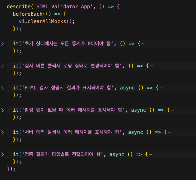Expand the folded '검사 버튼 클릭시' test
Image resolution: width=196 pixels, height=180 pixels.
[3, 66]
